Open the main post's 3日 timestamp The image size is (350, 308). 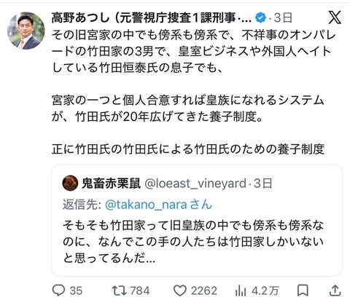(x=283, y=18)
